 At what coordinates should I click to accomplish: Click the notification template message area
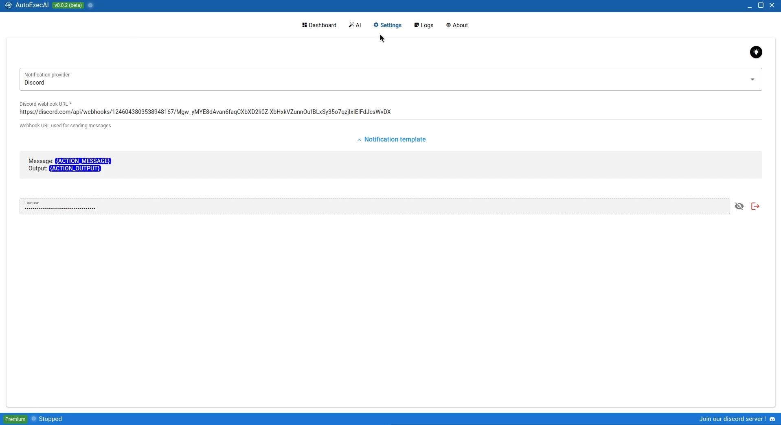[x=390, y=165]
